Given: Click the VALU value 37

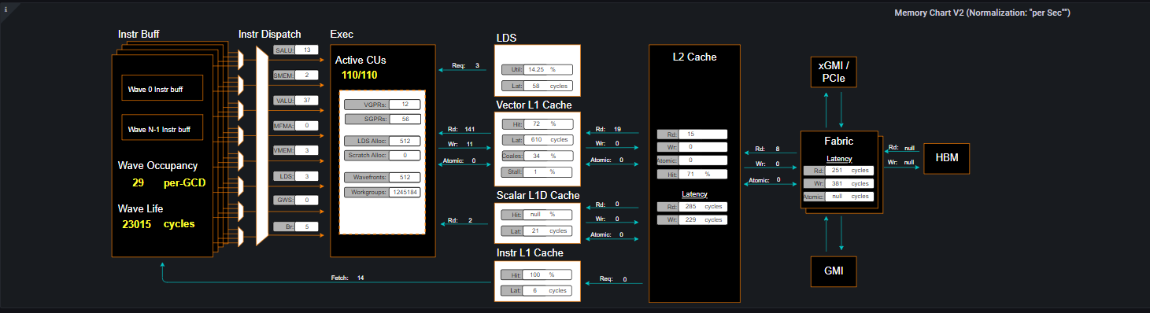Looking at the screenshot, I should pos(307,100).
